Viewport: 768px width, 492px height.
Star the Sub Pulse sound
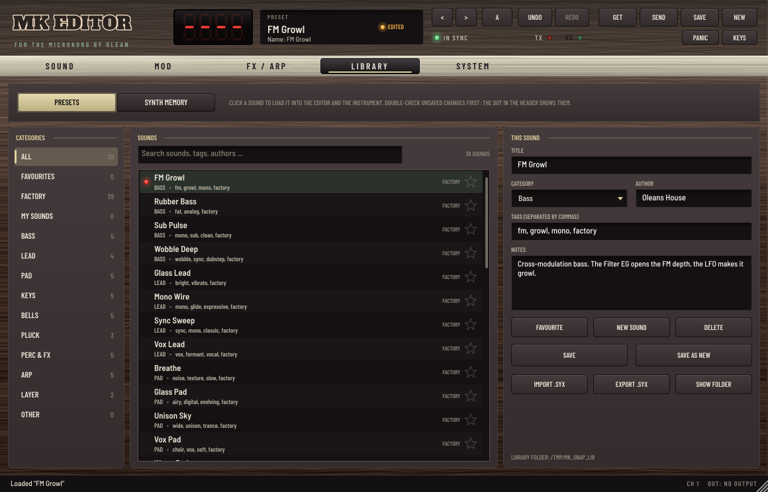point(470,229)
